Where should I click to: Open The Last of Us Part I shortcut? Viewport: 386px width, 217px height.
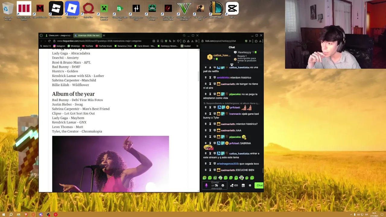tap(200, 11)
